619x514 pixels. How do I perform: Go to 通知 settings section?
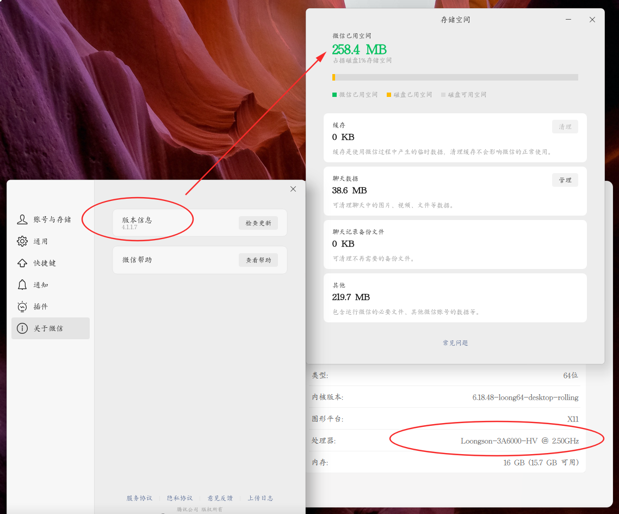coord(51,285)
